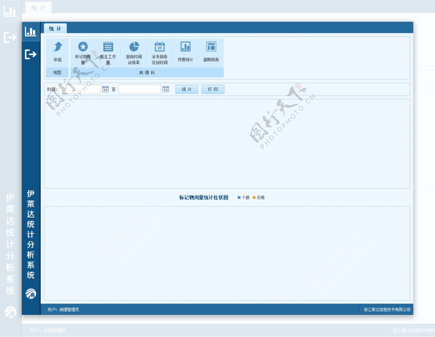Image resolution: width=435 pixels, height=337 pixels.
Task: Open 报告时间合格率 pie chart icon
Action: click(134, 47)
